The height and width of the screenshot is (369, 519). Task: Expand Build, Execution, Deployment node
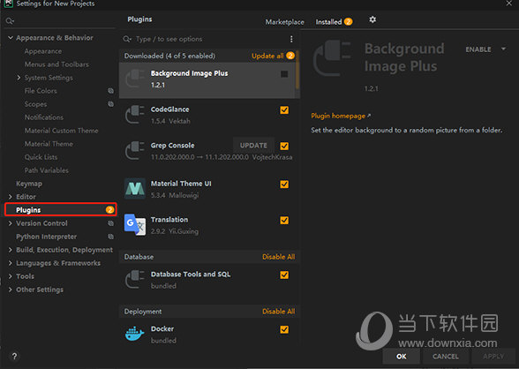pyautogui.click(x=11, y=250)
